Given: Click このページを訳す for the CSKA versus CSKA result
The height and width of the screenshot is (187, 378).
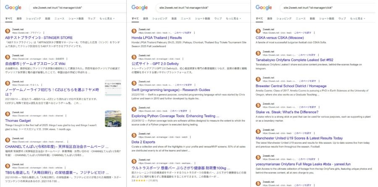Looking at the screenshot, I should [303, 33].
